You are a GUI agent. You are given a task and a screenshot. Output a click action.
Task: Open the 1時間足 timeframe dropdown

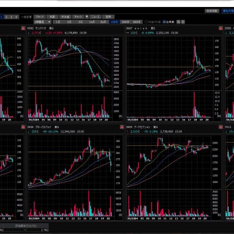point(42,22)
